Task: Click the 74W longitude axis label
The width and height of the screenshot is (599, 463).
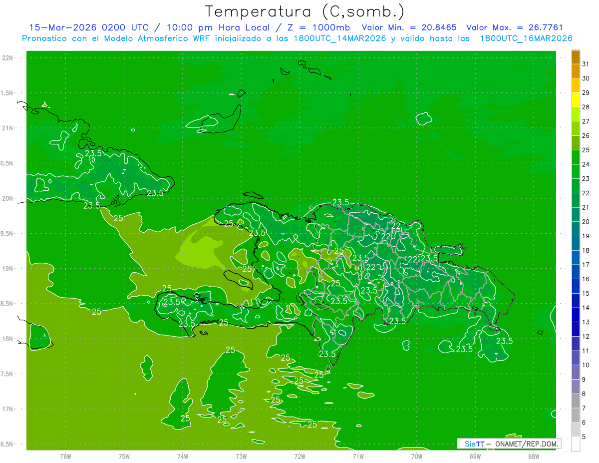Action: [183, 456]
